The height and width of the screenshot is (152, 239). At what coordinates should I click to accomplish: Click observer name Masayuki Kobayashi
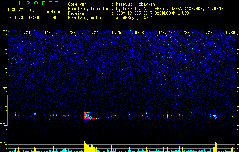point(136,4)
